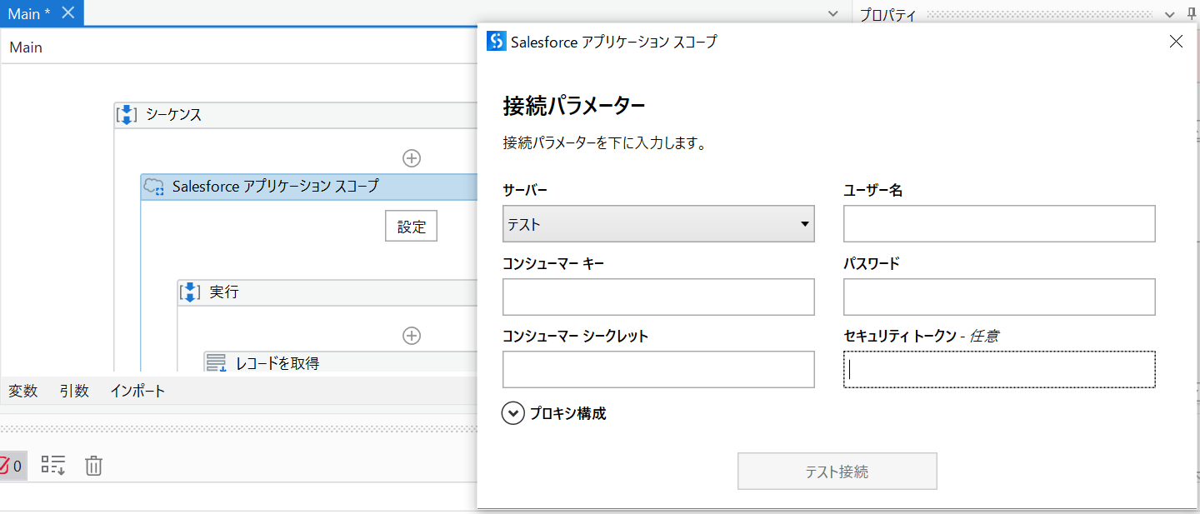Add activity with the plus icon under シーケンス

[412, 157]
